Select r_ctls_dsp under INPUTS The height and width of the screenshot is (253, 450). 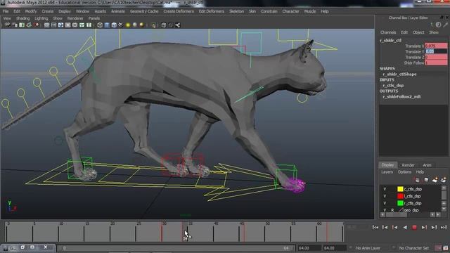(x=393, y=85)
